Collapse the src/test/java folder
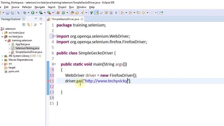Image resolution: width=224 pixels, height=126 pixels. point(2,36)
